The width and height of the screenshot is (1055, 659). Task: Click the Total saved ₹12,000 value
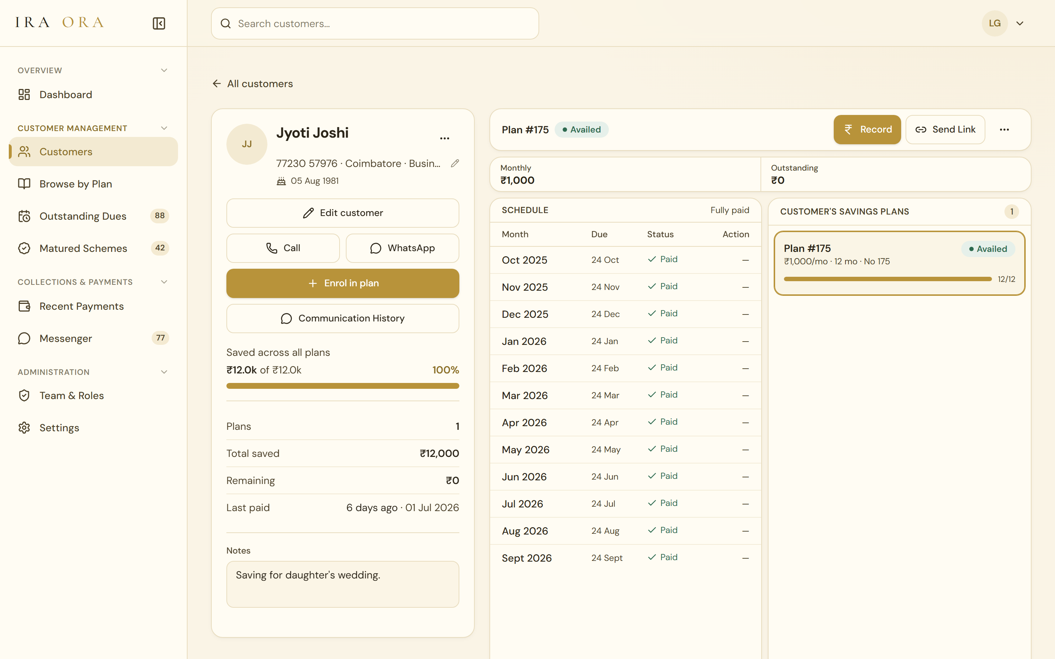440,453
